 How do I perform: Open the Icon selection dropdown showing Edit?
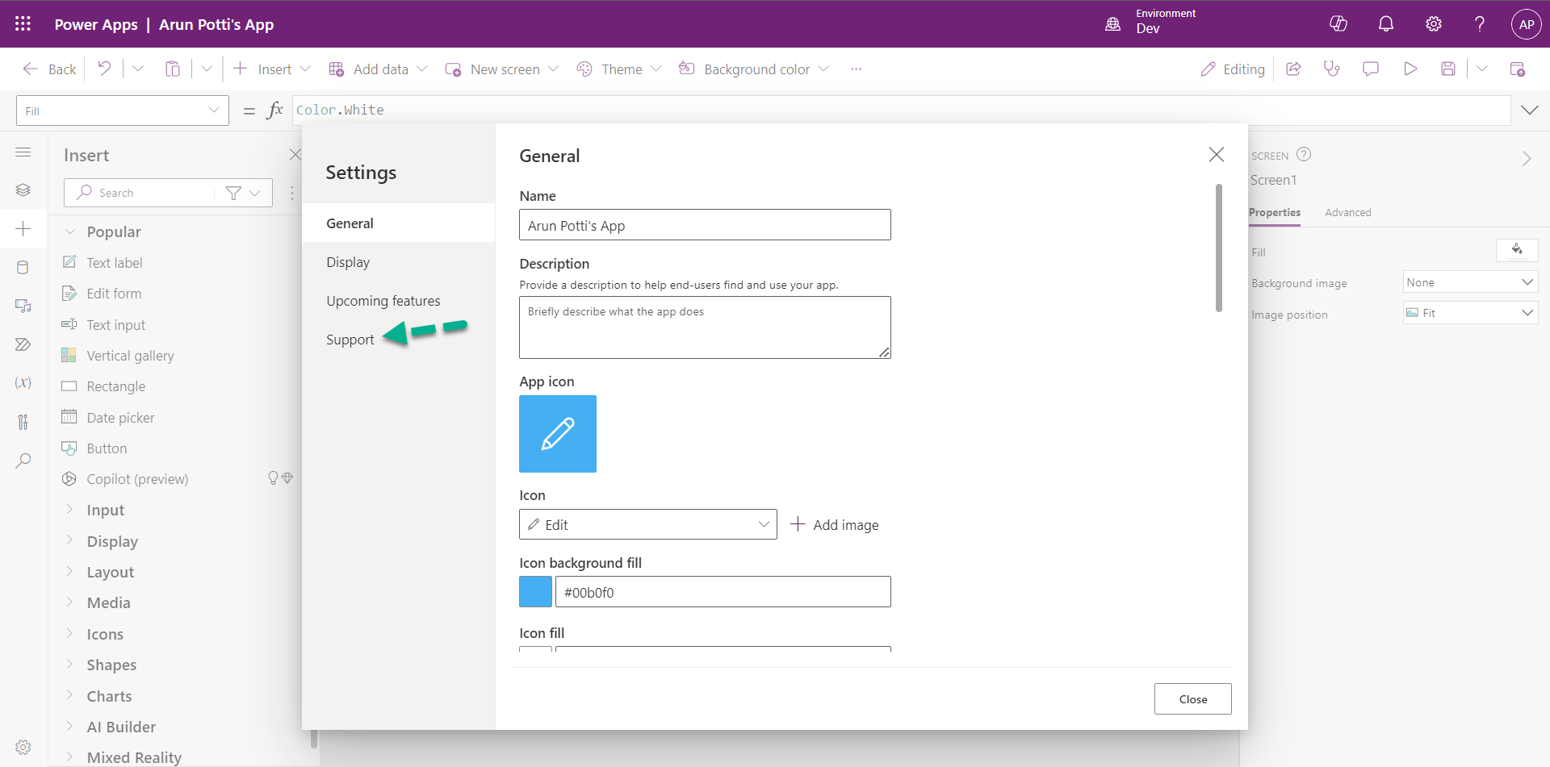[x=647, y=524]
